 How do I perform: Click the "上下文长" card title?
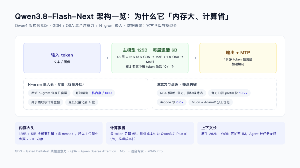[209, 128]
